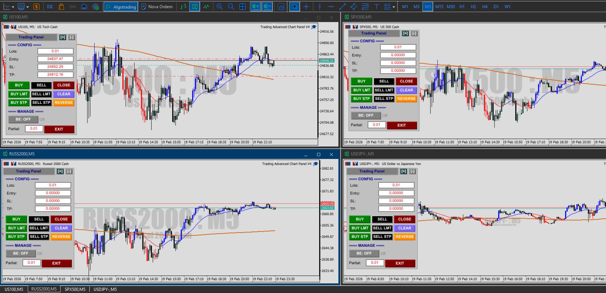
Task: Click the Nova Ordem new order button
Action: pos(157,7)
